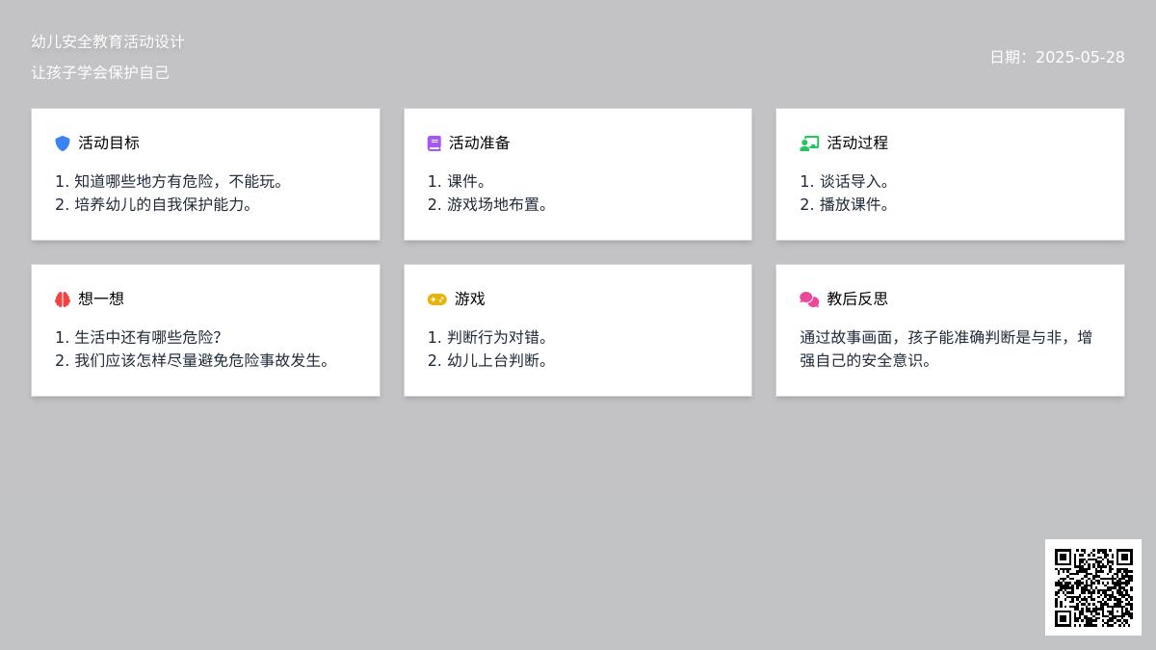Click list item 培养幼儿的自我保护能力
Screen dimensions: 1156x650
click(x=163, y=204)
